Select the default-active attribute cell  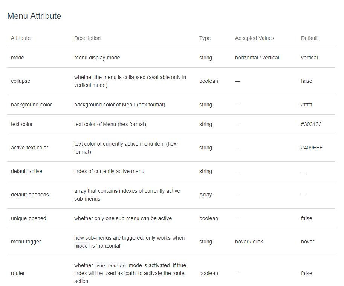click(26, 171)
